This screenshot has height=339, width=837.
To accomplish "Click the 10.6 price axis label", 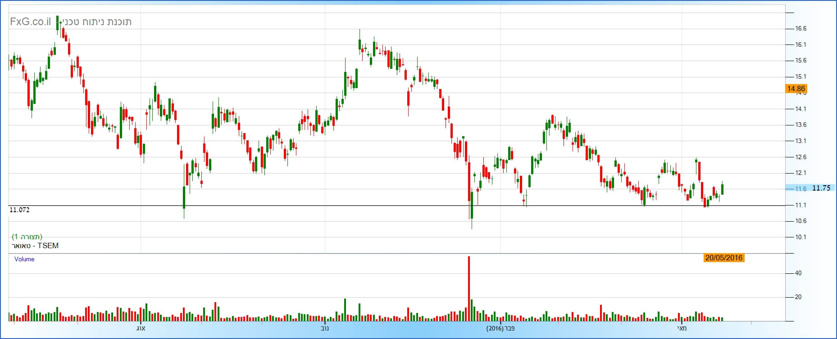I will click(801, 221).
